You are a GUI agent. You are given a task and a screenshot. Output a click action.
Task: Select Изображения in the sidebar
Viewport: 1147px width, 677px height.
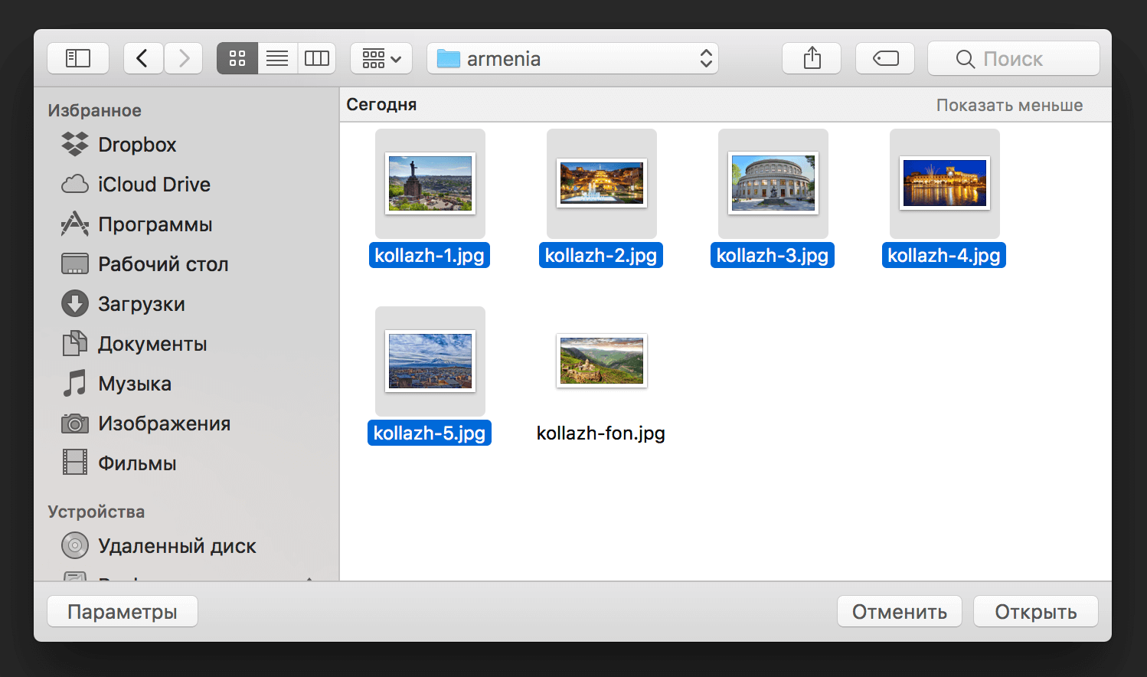click(x=164, y=424)
